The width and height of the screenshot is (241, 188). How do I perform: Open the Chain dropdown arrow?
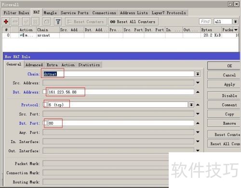coord(198,74)
